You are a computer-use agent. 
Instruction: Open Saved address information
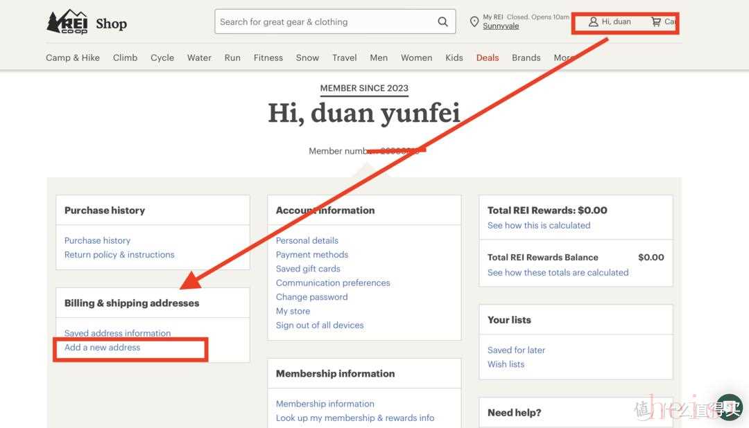pos(117,333)
